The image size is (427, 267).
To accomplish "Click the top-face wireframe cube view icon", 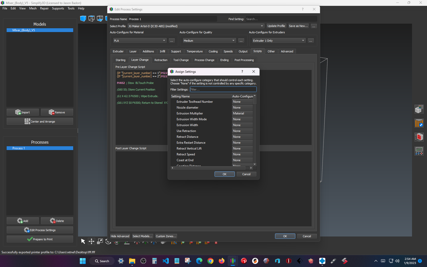I will (x=91, y=19).
